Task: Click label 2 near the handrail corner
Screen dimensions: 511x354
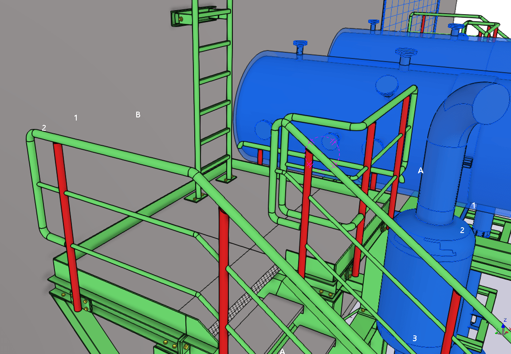Action: 44,128
